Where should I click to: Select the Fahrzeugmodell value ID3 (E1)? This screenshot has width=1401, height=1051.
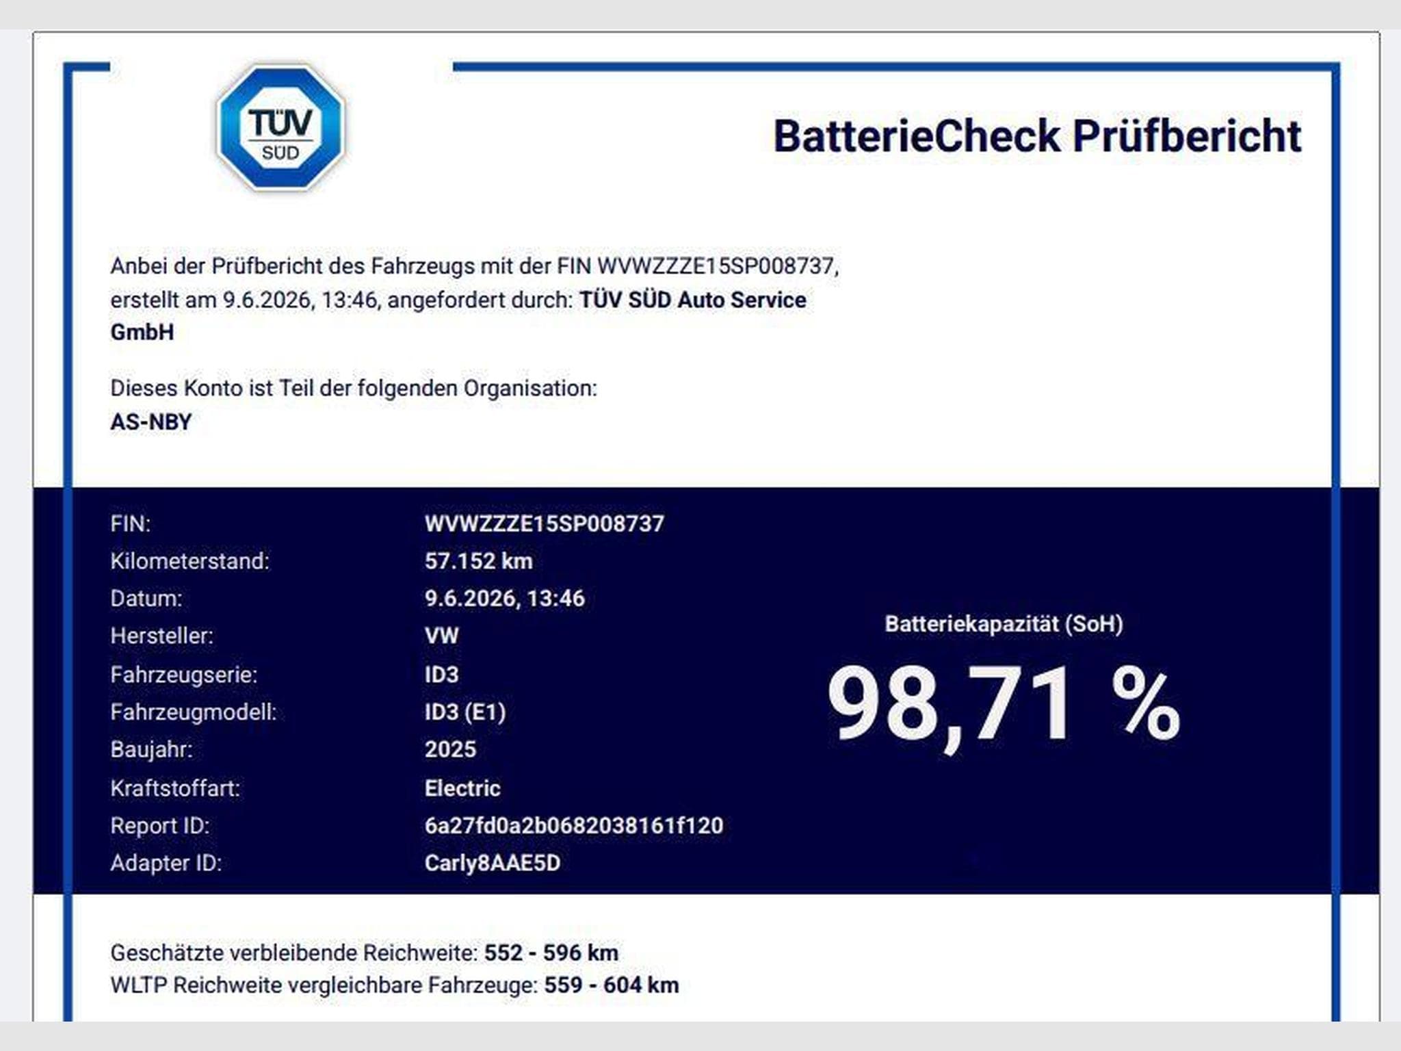click(x=465, y=712)
